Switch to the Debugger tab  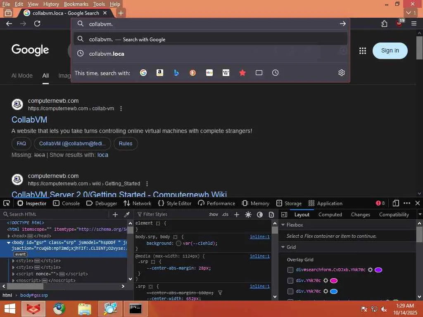click(x=102, y=203)
